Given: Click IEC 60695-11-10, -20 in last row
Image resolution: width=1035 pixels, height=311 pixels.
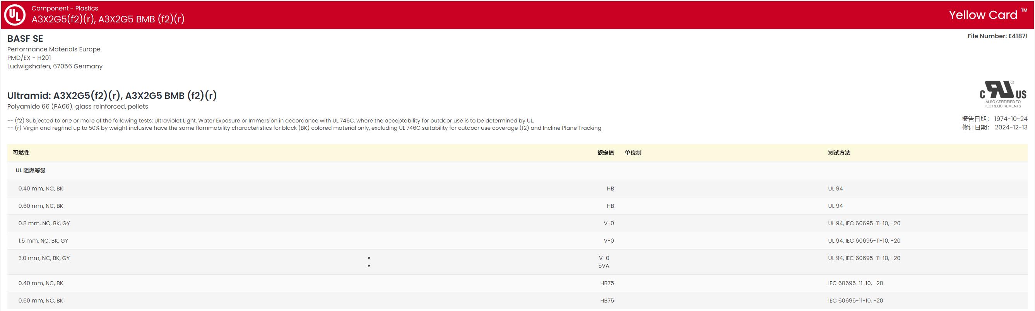Looking at the screenshot, I should pyautogui.click(x=855, y=301).
